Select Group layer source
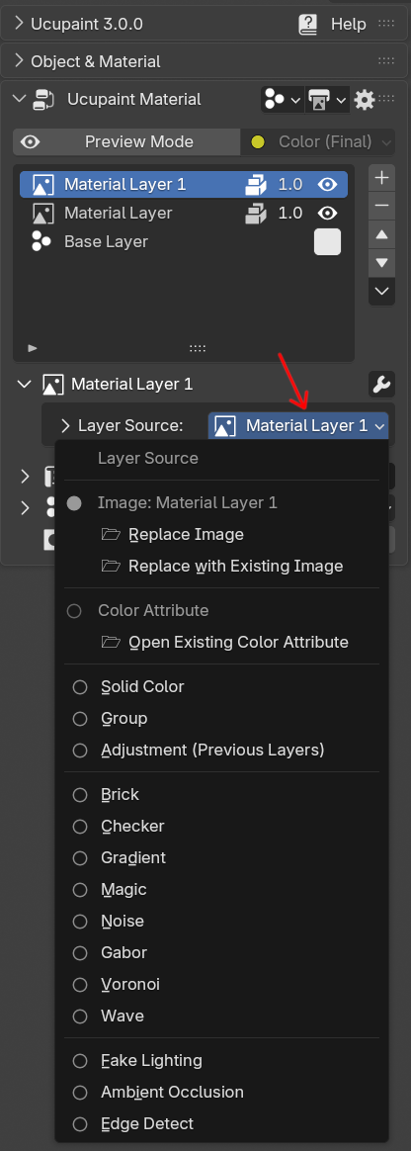The width and height of the screenshot is (411, 1151). click(x=222, y=719)
